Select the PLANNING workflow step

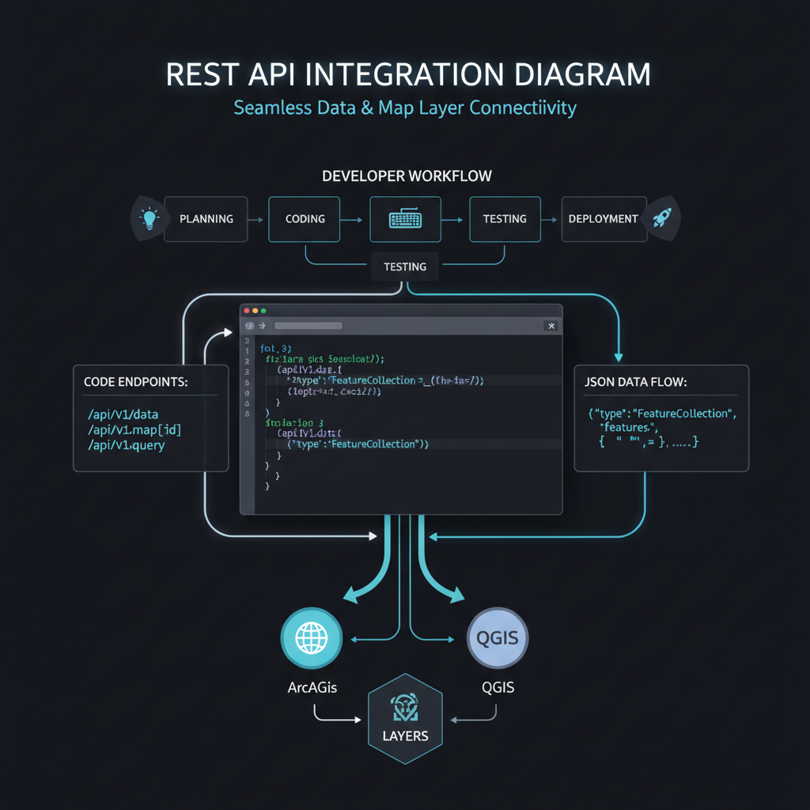pyautogui.click(x=206, y=219)
